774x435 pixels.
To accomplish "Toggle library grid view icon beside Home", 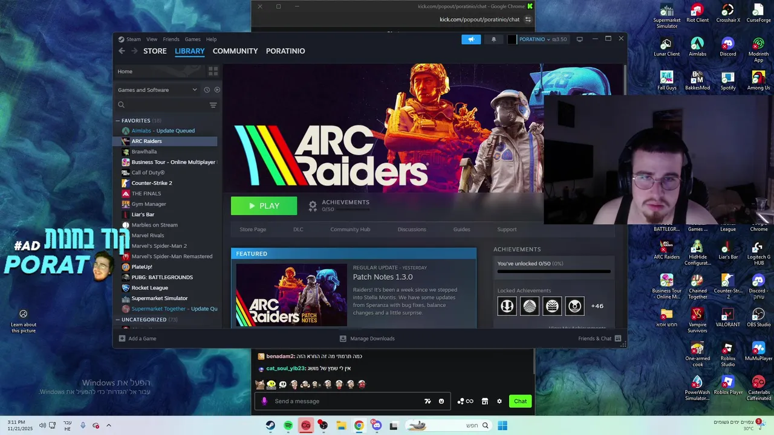I will coord(213,71).
